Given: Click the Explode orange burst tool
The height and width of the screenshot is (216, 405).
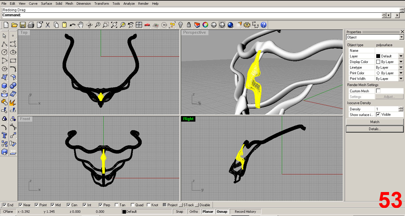Looking at the screenshot, I should point(13,102).
